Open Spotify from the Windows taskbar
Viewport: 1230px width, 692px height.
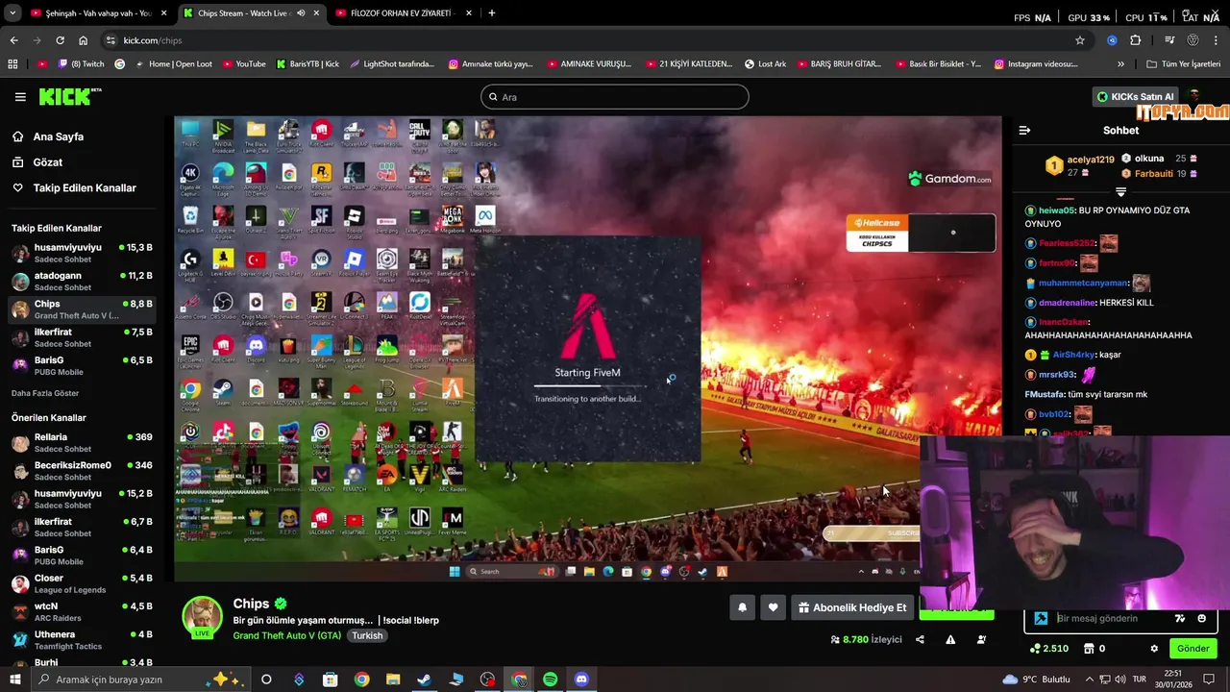(550, 680)
